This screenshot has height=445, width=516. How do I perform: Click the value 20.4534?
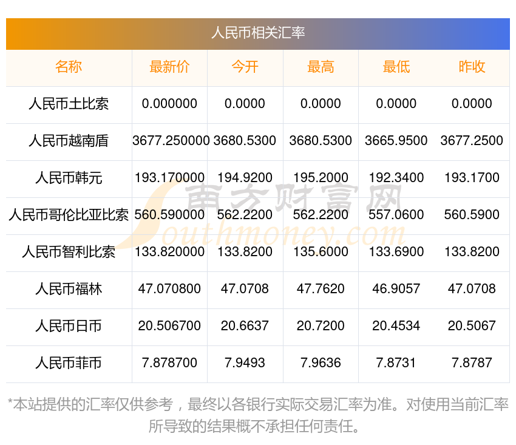click(396, 326)
